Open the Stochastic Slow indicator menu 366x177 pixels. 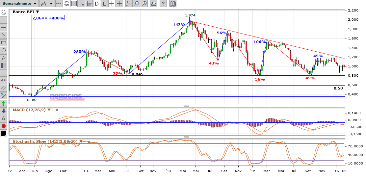click(x=81, y=141)
